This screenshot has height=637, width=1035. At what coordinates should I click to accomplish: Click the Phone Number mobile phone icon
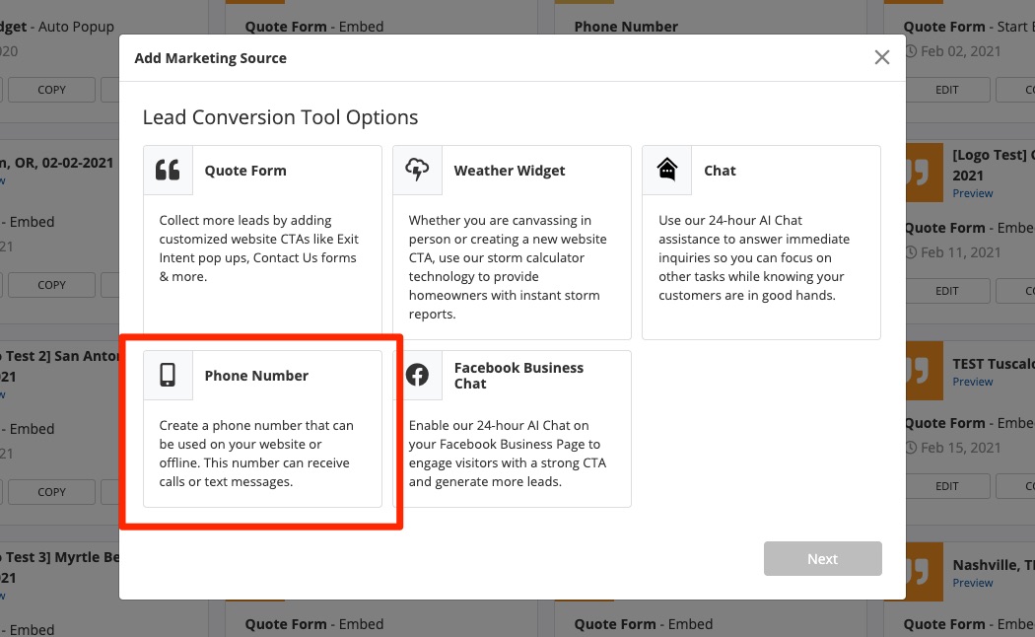169,376
